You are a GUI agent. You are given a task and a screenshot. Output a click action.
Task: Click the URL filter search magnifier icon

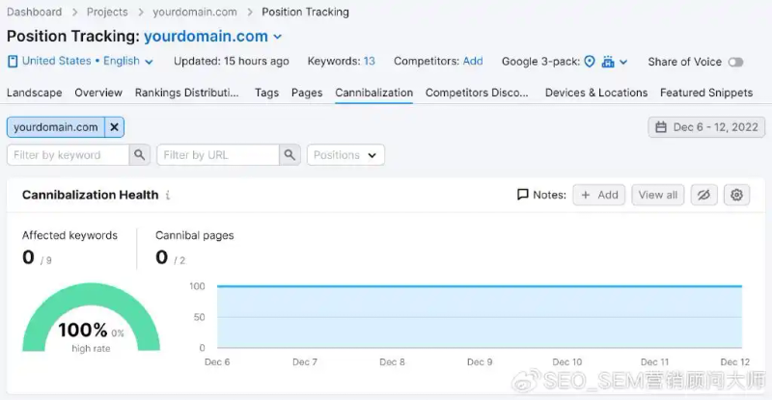pos(289,155)
